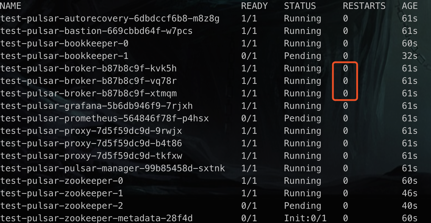The width and height of the screenshot is (431, 223).
Task: Click 32s age of bookkeeper-1 row
Action: click(x=410, y=56)
